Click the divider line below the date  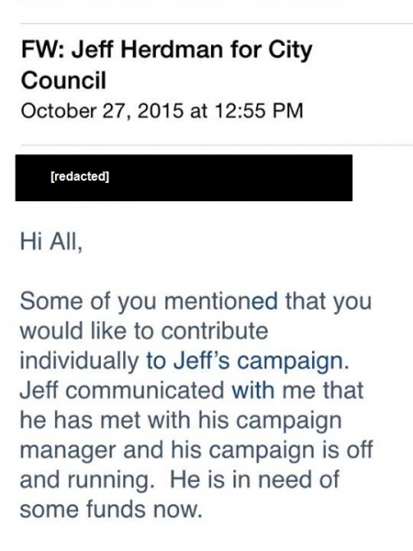pyautogui.click(x=217, y=145)
